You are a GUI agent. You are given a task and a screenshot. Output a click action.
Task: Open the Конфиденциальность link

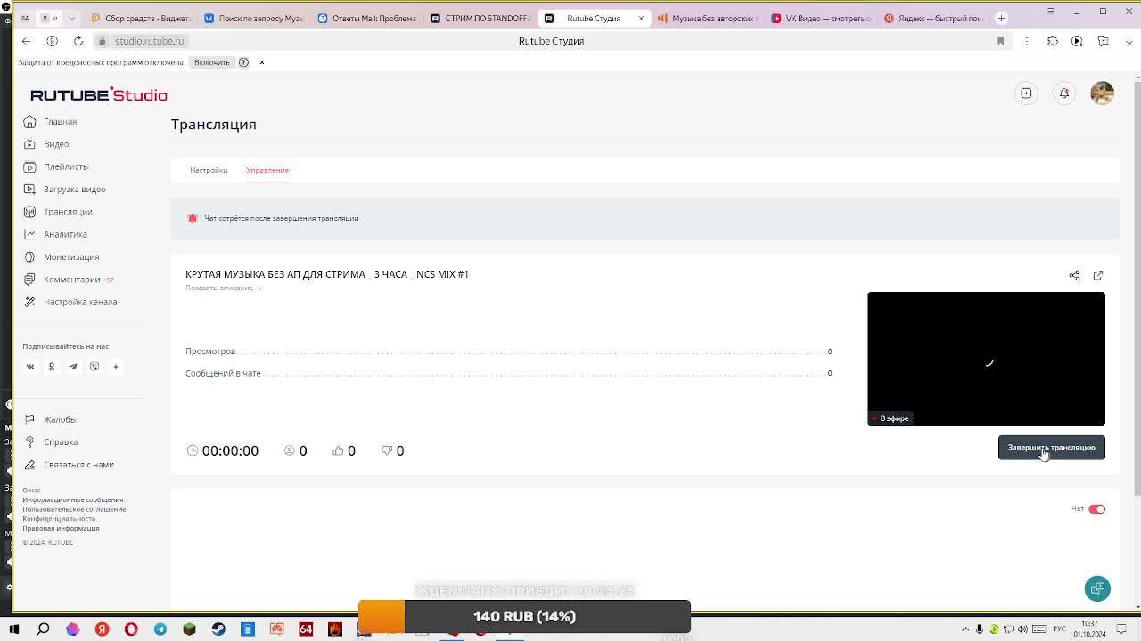click(59, 519)
